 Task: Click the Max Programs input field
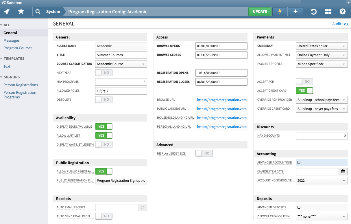(x=121, y=82)
